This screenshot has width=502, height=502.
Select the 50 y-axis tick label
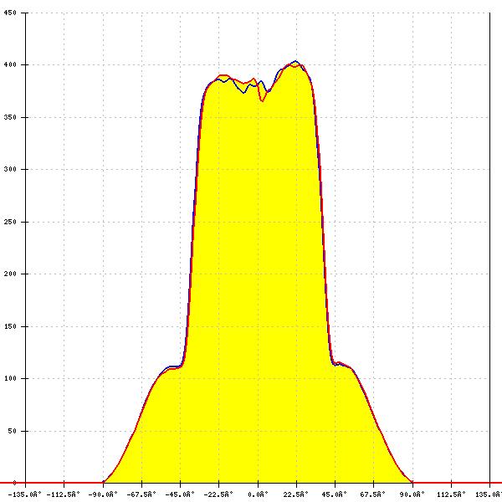click(x=12, y=432)
